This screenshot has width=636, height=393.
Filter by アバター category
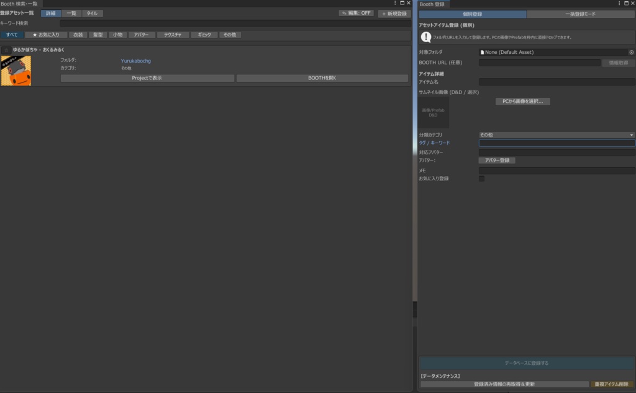pos(142,35)
